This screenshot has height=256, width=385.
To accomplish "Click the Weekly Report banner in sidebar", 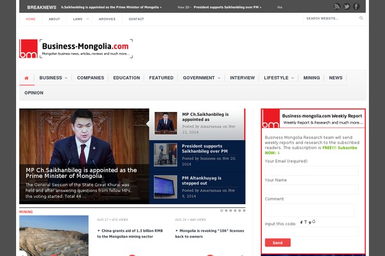I will [x=313, y=118].
